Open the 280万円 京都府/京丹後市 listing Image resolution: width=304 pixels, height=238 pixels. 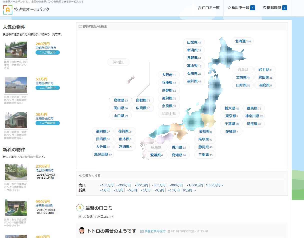coord(46,48)
